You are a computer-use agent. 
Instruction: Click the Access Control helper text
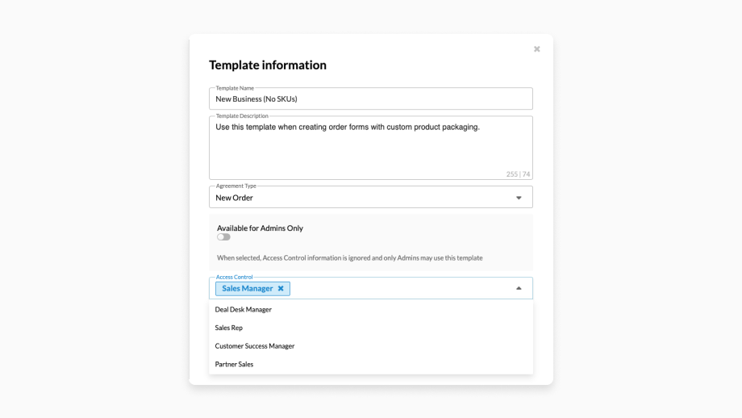[349, 258]
